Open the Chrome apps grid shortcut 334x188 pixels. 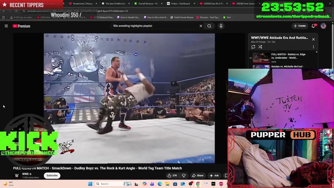coord(3,17)
